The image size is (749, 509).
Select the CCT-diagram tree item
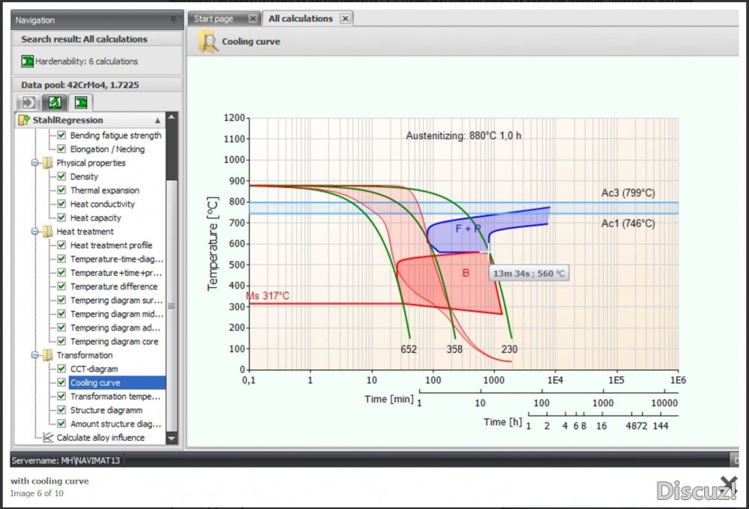[94, 369]
